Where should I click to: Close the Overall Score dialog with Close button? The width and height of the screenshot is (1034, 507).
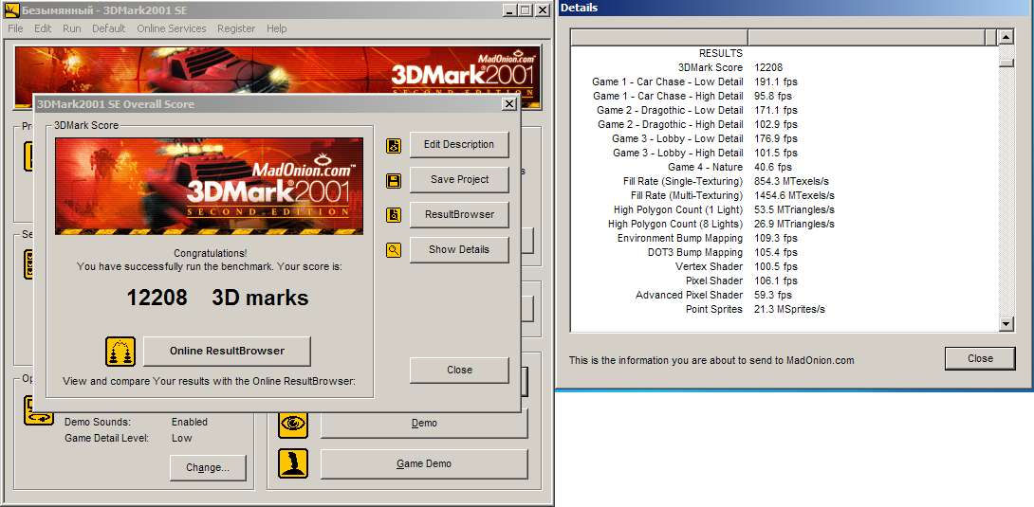coord(459,370)
